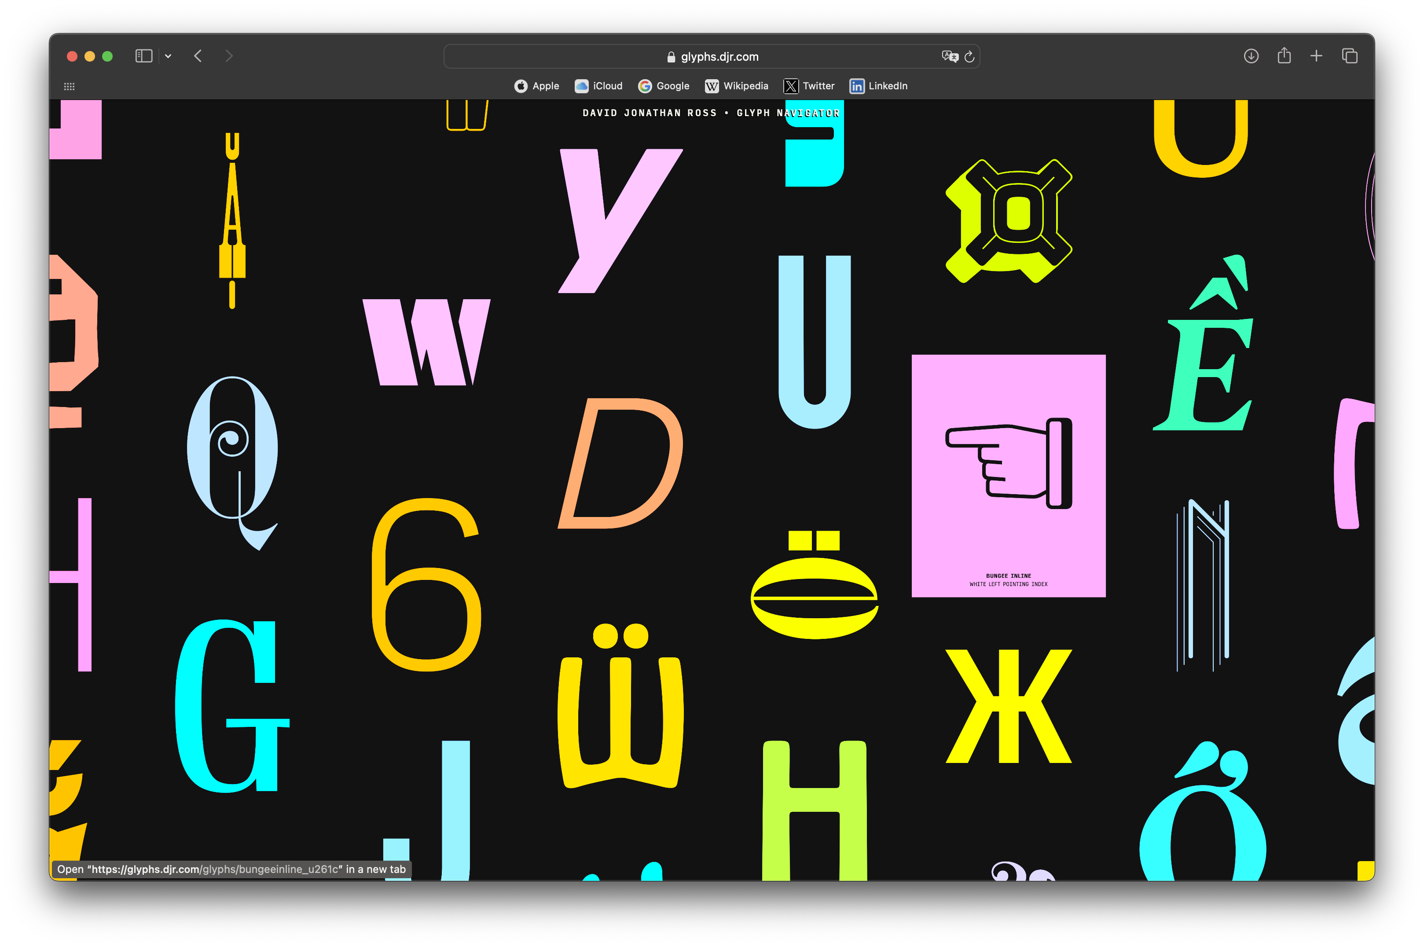Open the favorites grid icon

coord(70,86)
